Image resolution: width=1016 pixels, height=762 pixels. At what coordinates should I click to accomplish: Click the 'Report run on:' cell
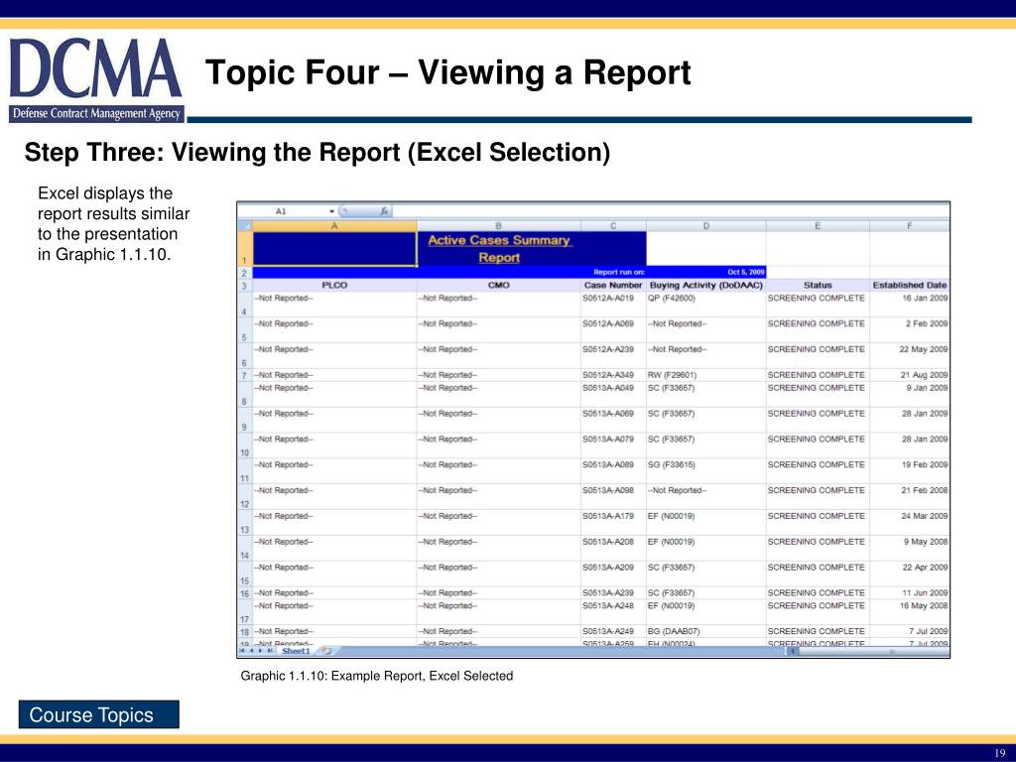tap(613, 272)
